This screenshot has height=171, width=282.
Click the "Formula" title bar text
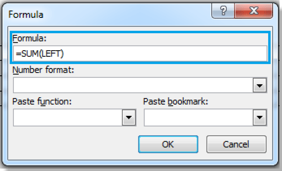[x=26, y=15]
